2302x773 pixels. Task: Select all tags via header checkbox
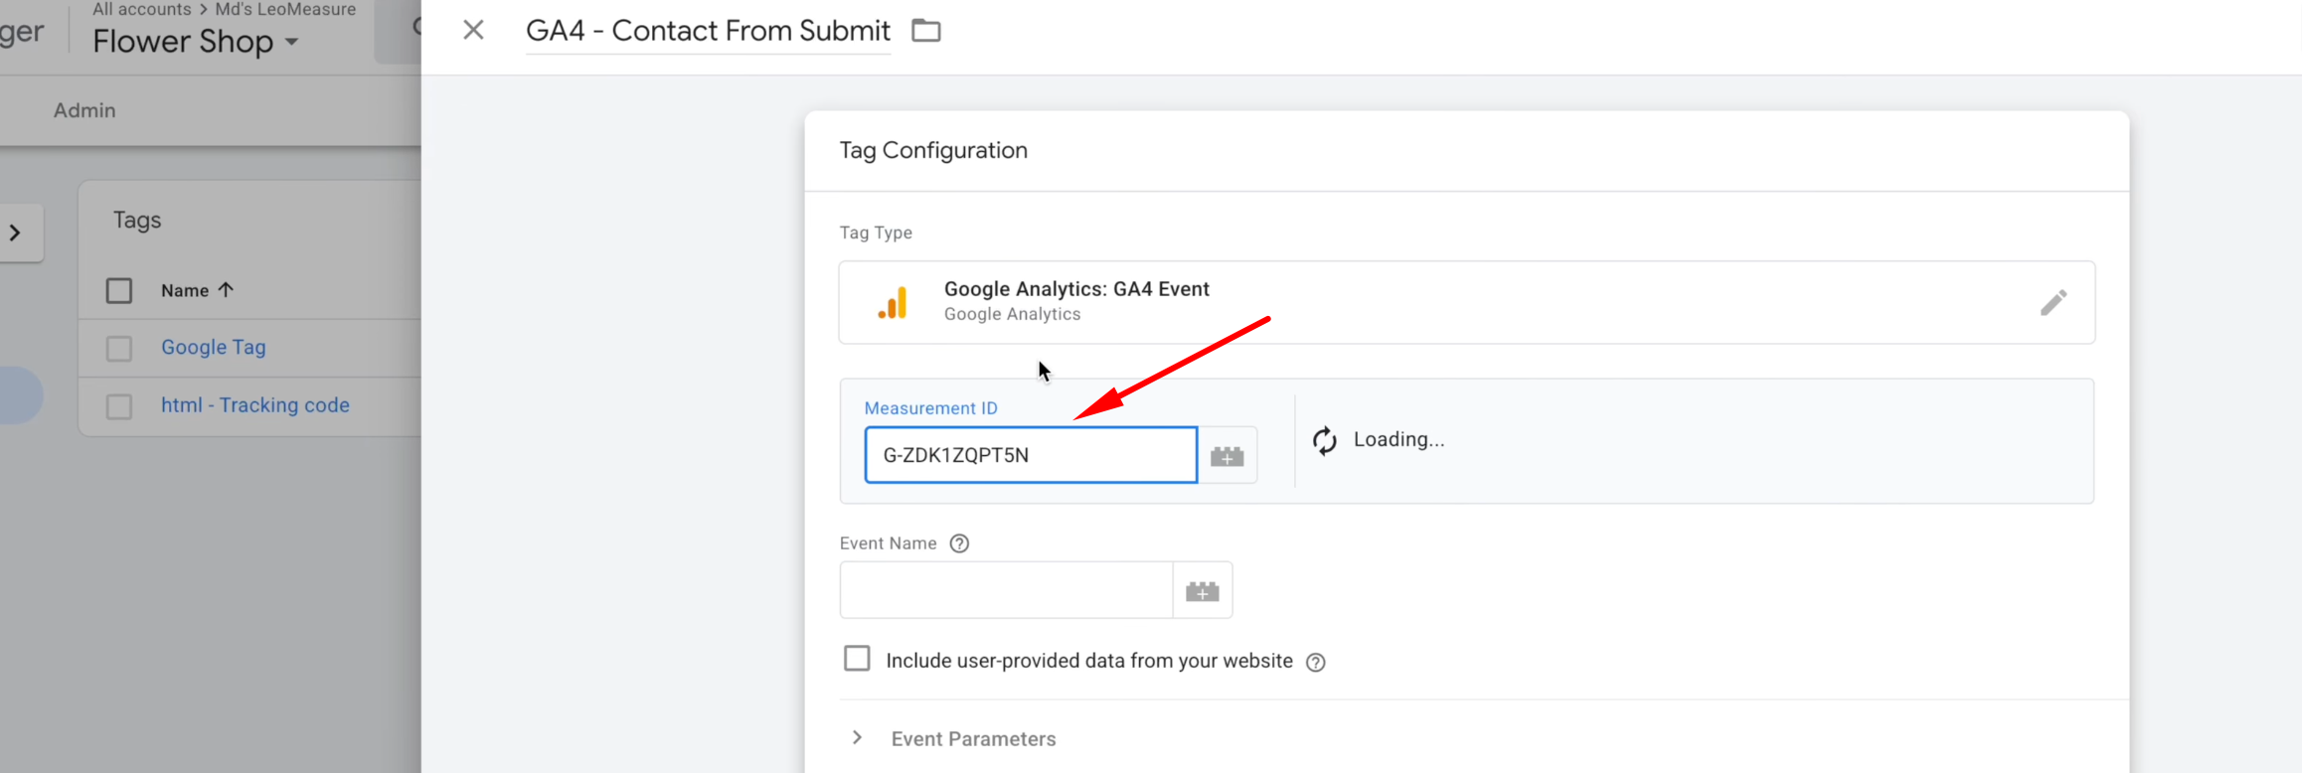pyautogui.click(x=119, y=290)
